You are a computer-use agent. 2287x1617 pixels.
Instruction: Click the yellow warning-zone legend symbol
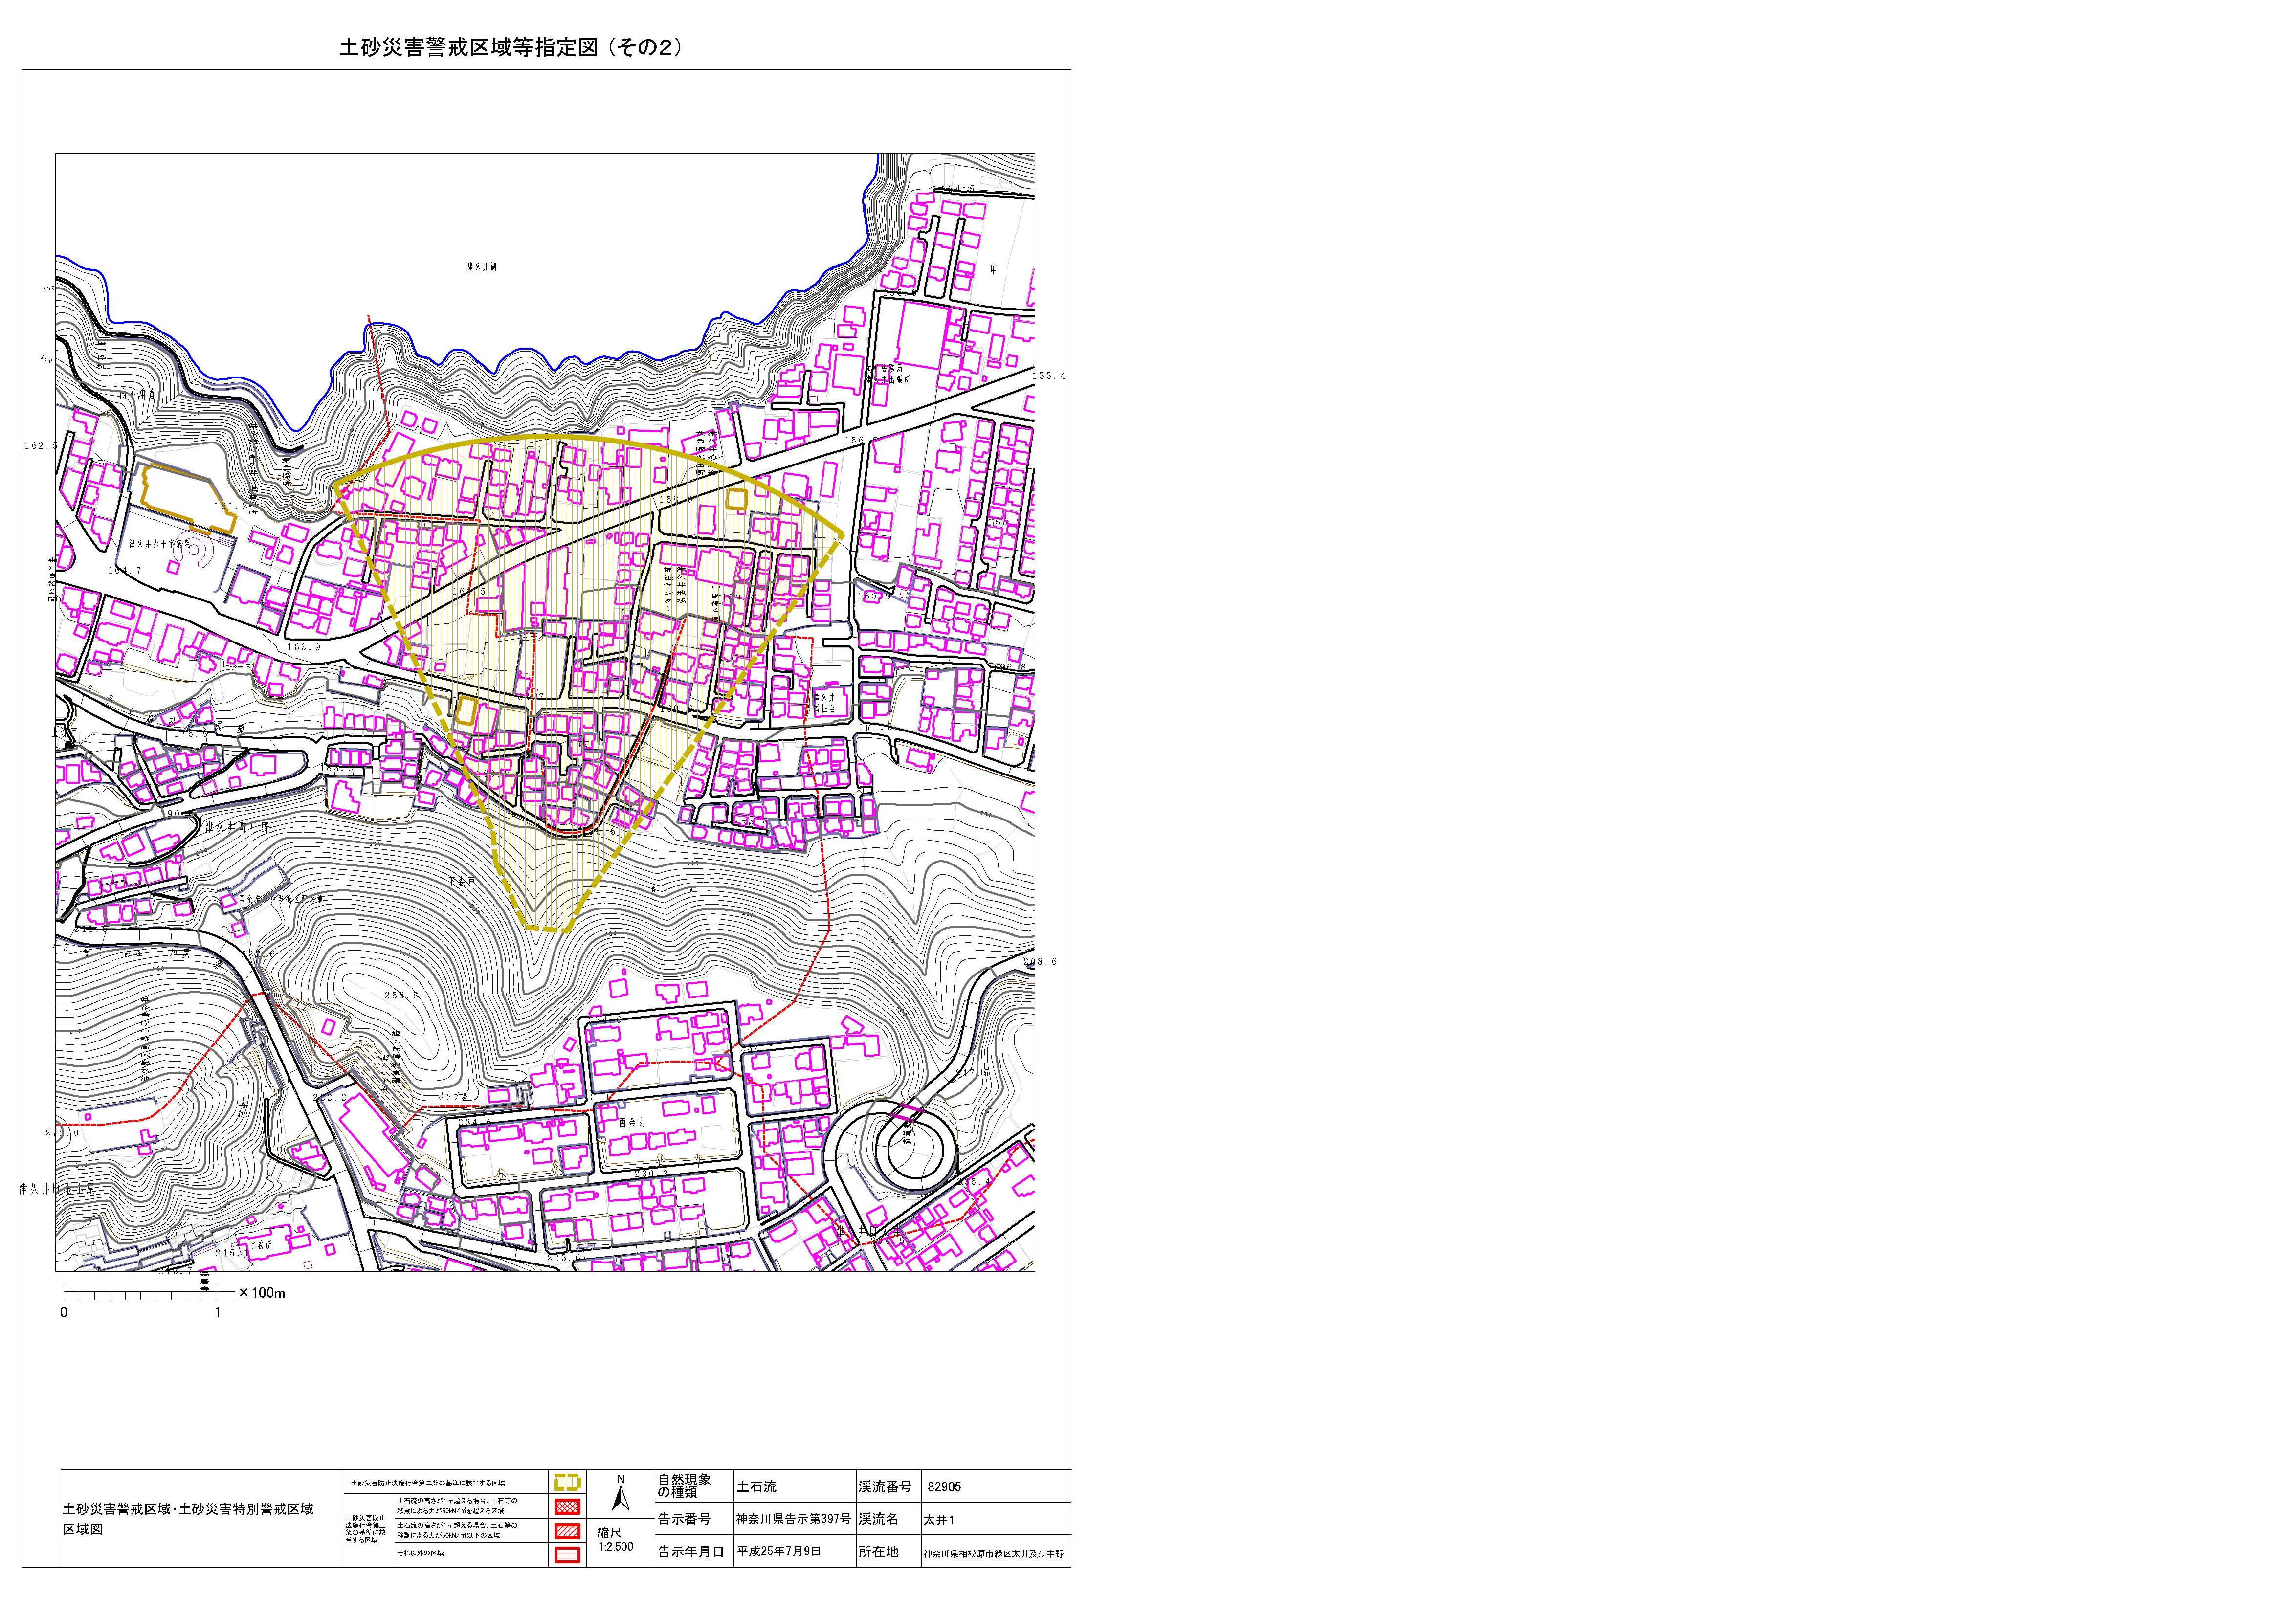click(567, 1483)
